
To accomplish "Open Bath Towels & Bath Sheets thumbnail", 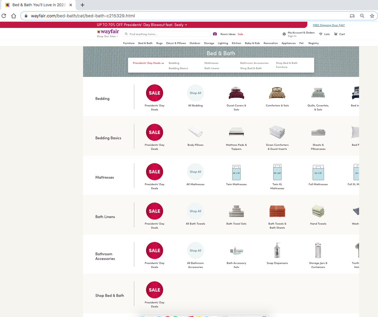I will [277, 211].
